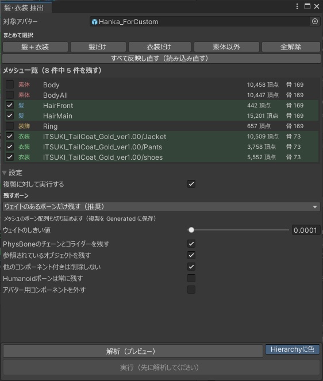Close the 髪・衣装 抽出 window
Screen dimensions: 323x381
[317, 6]
